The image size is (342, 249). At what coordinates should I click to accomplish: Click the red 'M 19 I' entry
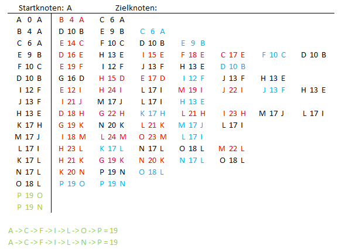[x=190, y=90]
